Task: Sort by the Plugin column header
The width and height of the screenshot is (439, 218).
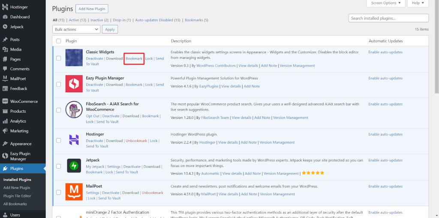Action: tap(71, 41)
